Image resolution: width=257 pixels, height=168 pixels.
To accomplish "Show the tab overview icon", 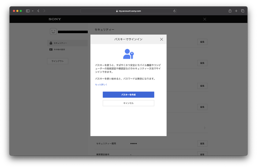I will click(243, 11).
